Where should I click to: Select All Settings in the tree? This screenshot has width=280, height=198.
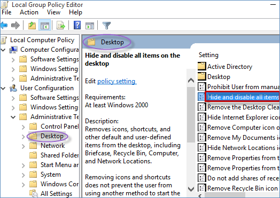(x=56, y=194)
